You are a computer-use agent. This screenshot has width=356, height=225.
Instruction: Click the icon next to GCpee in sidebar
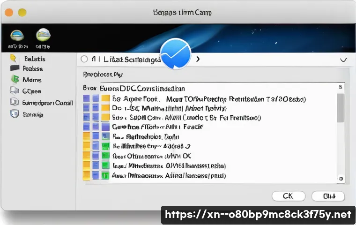[14, 91]
